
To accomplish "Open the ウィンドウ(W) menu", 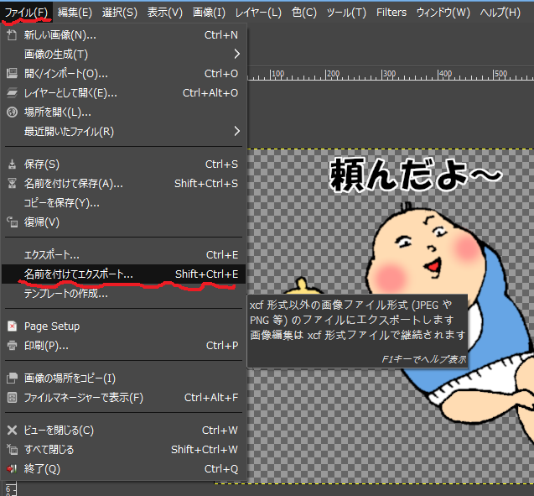I will click(443, 13).
